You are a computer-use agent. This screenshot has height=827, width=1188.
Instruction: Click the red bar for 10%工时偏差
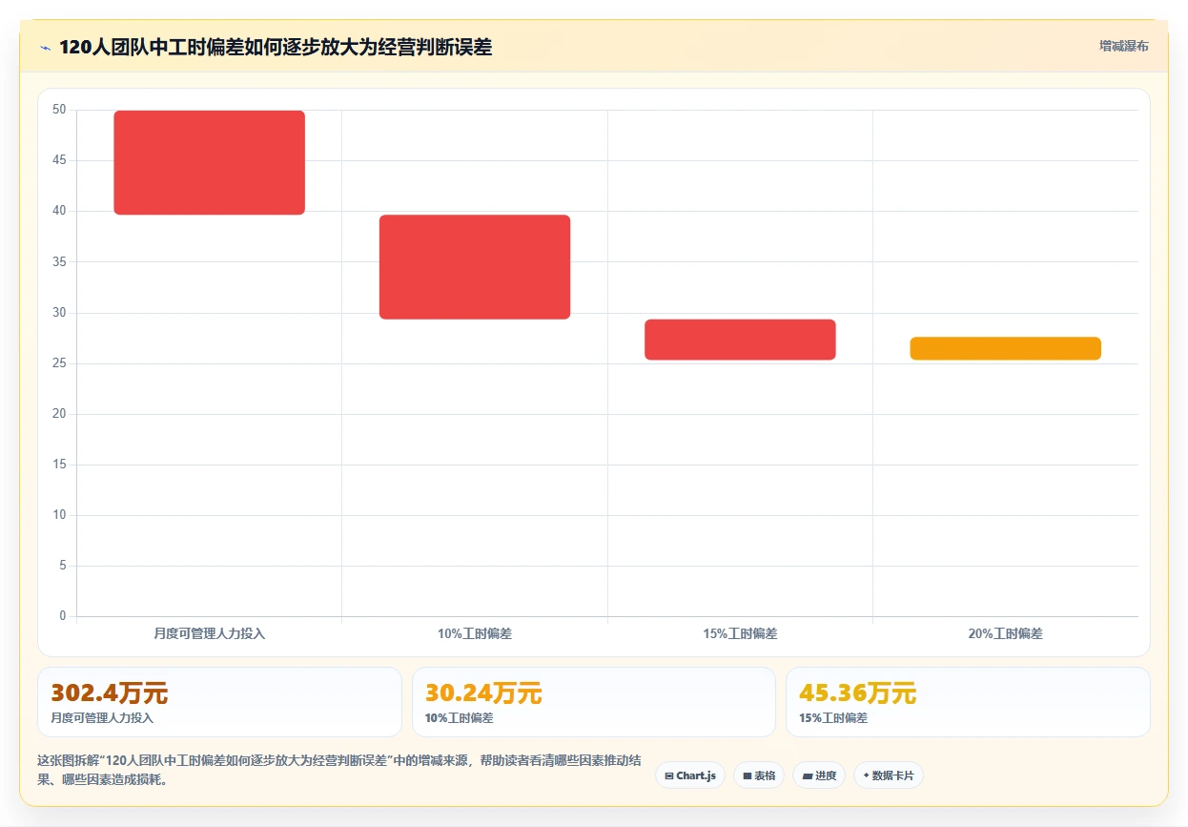(x=475, y=267)
